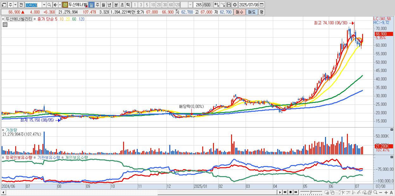The height and width of the screenshot is (196, 395).
Task: Click interval preset 3
Action: coord(141,5)
